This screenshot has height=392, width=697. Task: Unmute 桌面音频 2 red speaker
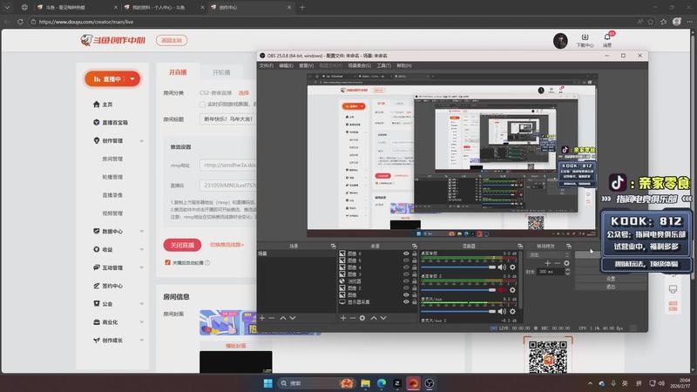point(502,290)
